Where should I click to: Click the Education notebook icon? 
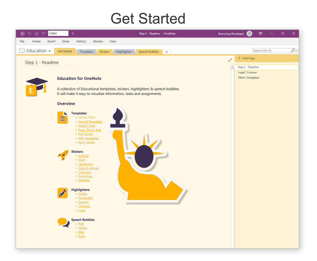(x=22, y=51)
